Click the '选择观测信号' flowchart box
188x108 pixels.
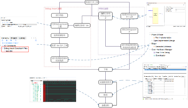pyautogui.click(x=59, y=35)
